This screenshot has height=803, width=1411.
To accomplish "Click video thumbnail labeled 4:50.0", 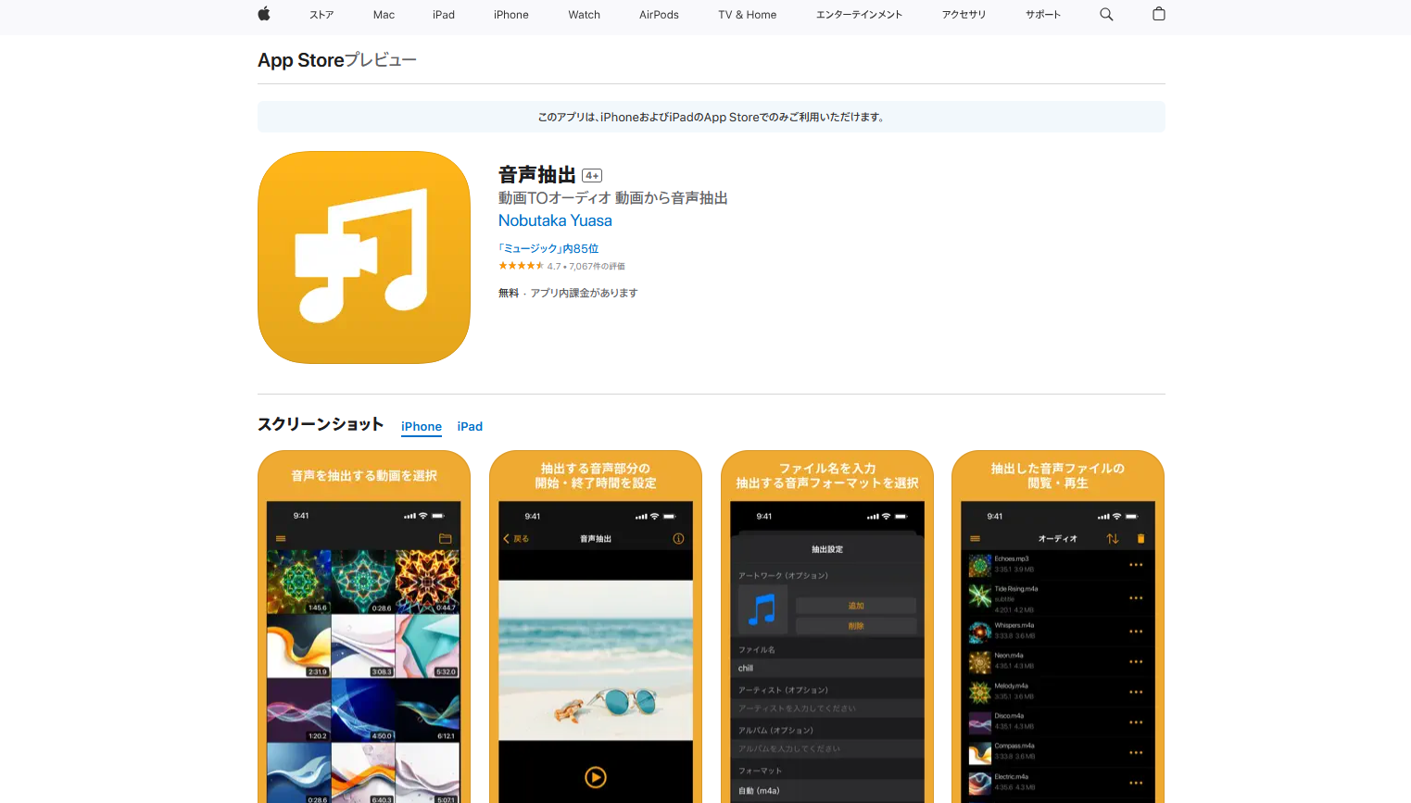I will 363,710.
